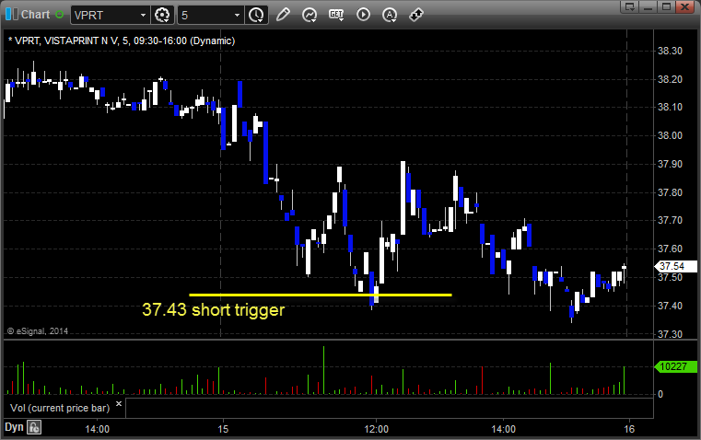The height and width of the screenshot is (440, 701).
Task: Click the trade arrows icon in toolbar
Action: pyautogui.click(x=416, y=15)
